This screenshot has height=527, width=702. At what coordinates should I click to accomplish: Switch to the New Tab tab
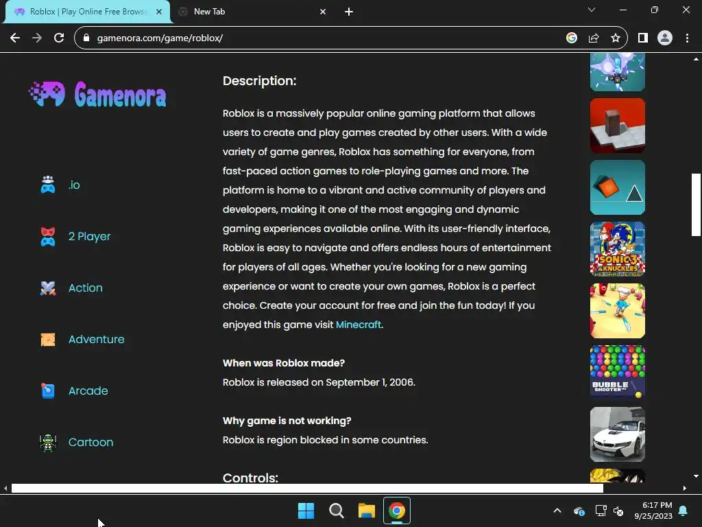[x=253, y=12]
